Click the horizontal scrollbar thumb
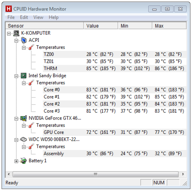192x191 pixels. 95,174
